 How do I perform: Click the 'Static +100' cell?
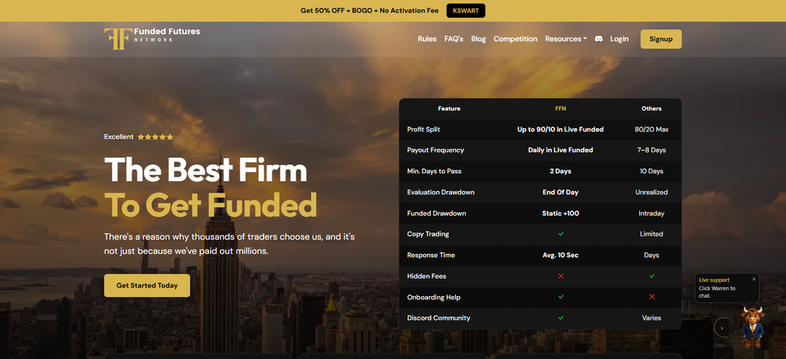click(x=560, y=213)
